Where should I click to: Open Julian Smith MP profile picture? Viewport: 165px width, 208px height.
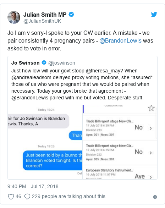[14, 17]
